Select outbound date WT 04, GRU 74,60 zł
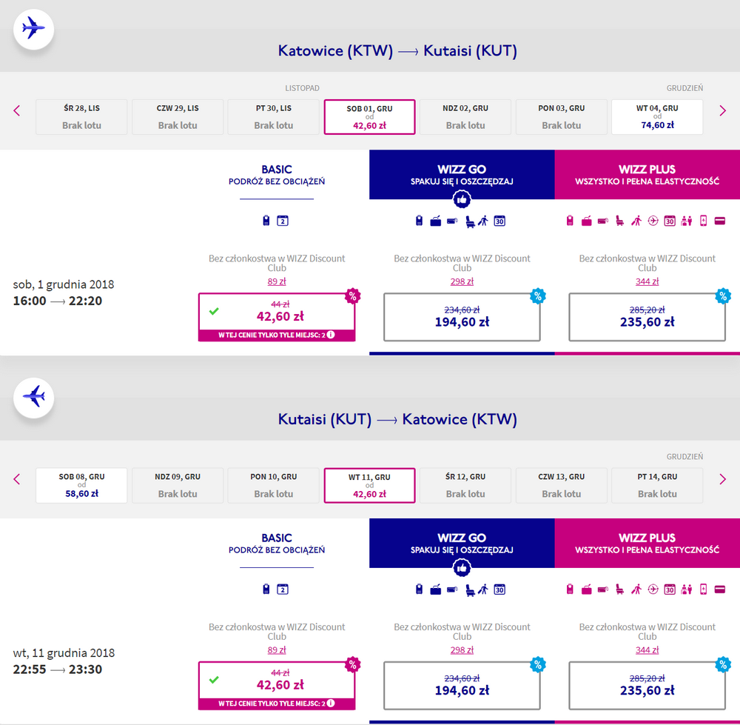 [657, 117]
